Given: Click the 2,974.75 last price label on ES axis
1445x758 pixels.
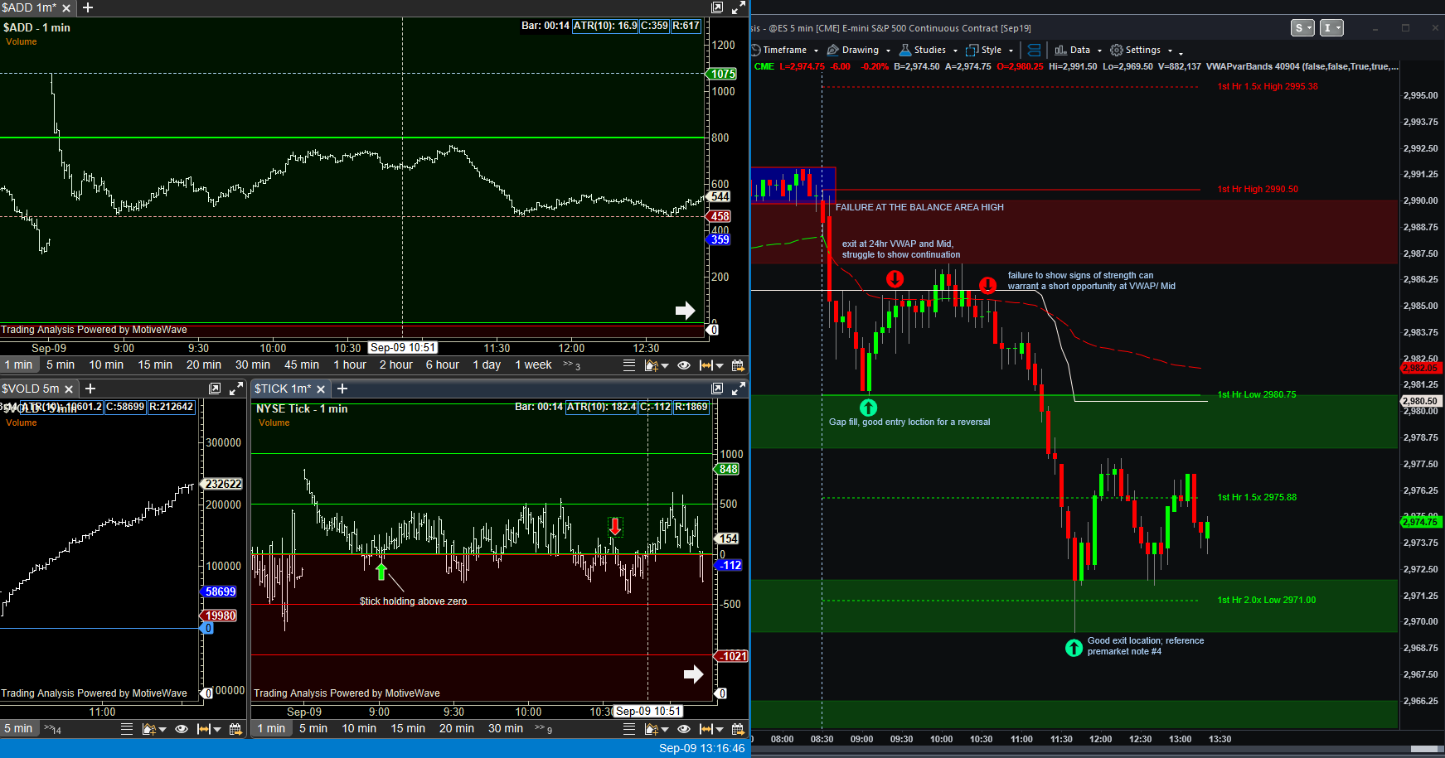Looking at the screenshot, I should (1421, 522).
